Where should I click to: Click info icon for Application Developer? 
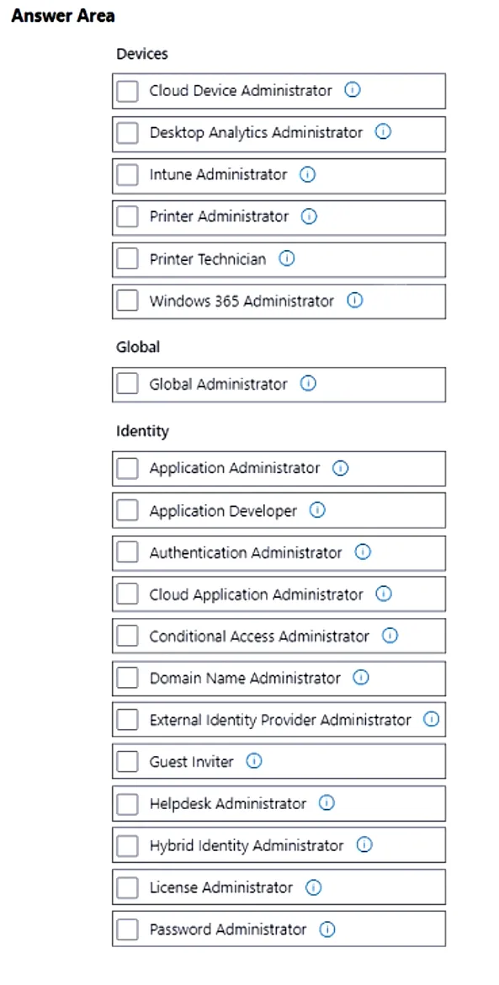point(317,511)
